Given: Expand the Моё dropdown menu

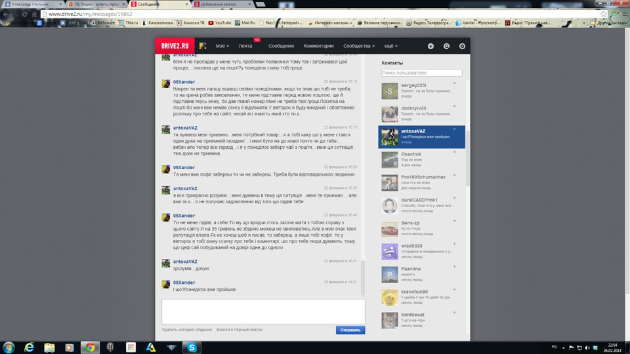Looking at the screenshot, I should (222, 46).
